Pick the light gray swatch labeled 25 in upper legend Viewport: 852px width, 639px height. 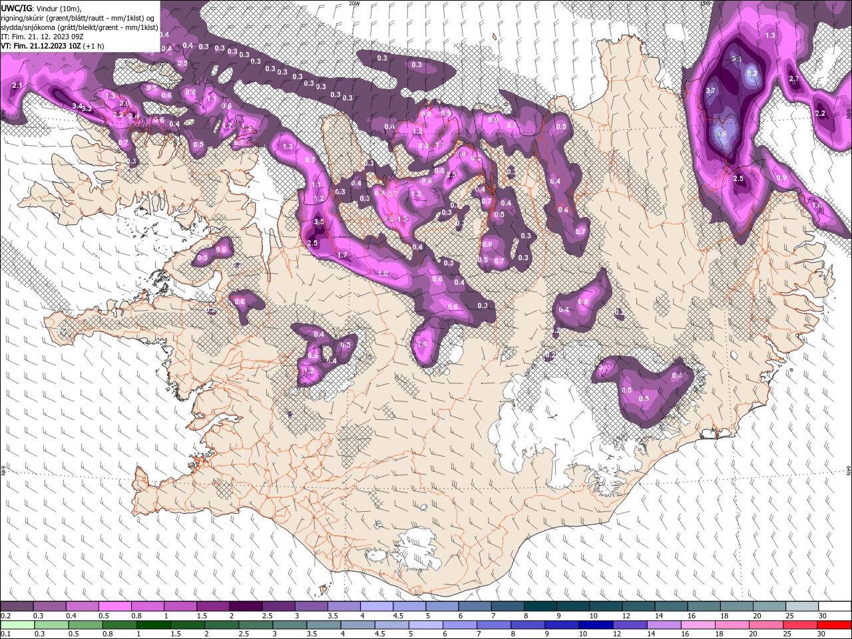pyautogui.click(x=803, y=606)
